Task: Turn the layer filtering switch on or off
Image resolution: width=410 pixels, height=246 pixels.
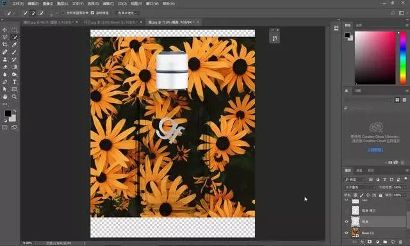Action: (406, 179)
